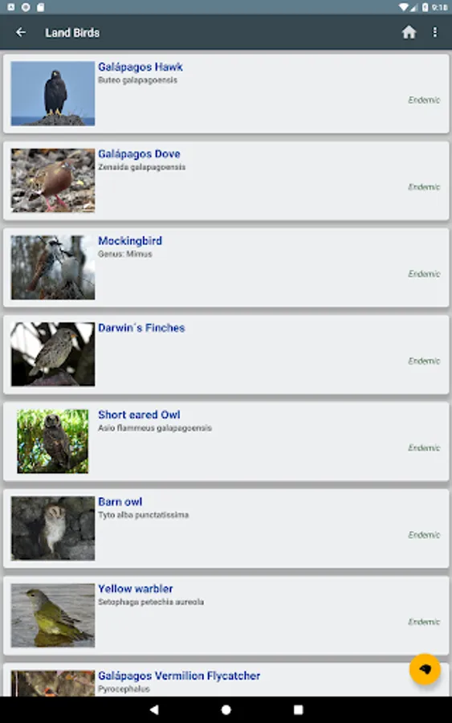This screenshot has height=723, width=452.
Task: Tap Endemic label on Galápagos Hawk card
Action: (424, 100)
